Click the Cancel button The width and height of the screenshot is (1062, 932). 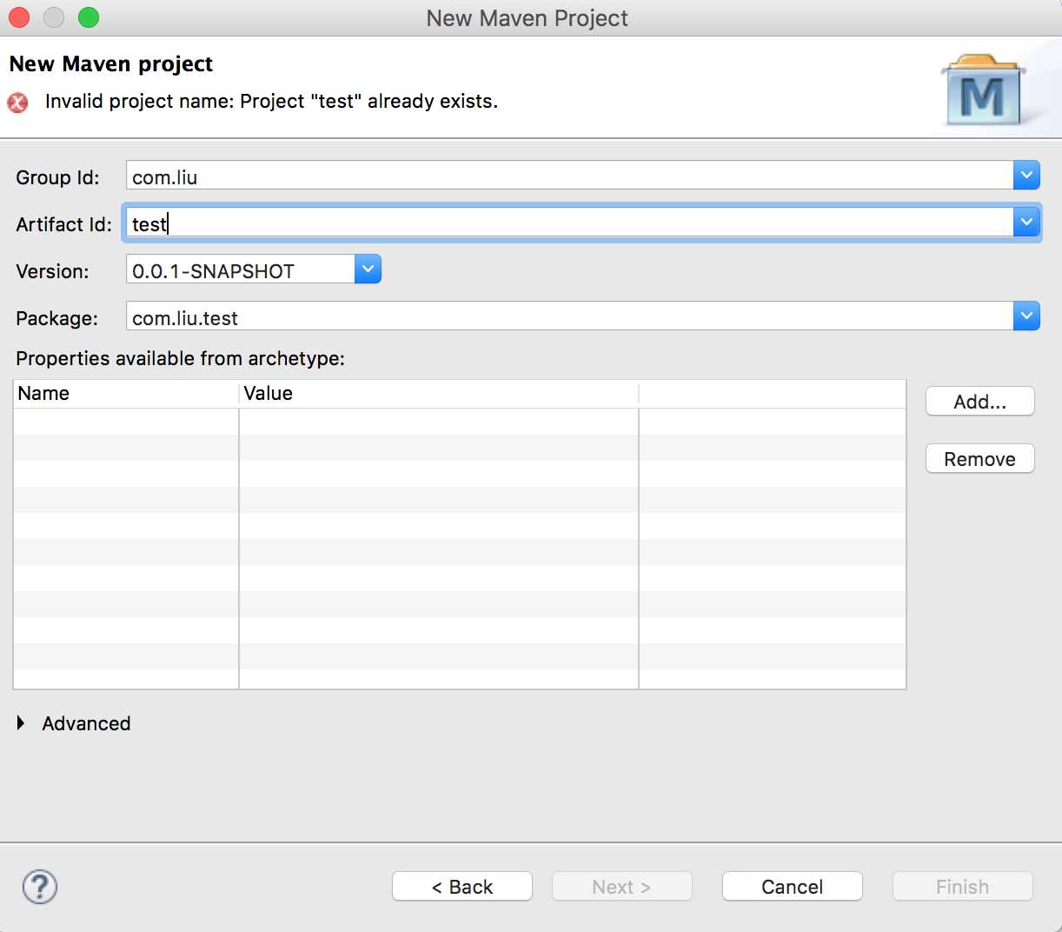(x=793, y=887)
